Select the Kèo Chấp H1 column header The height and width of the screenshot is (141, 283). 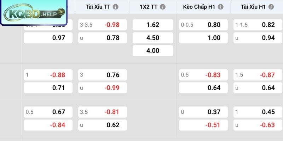[x=203, y=7]
